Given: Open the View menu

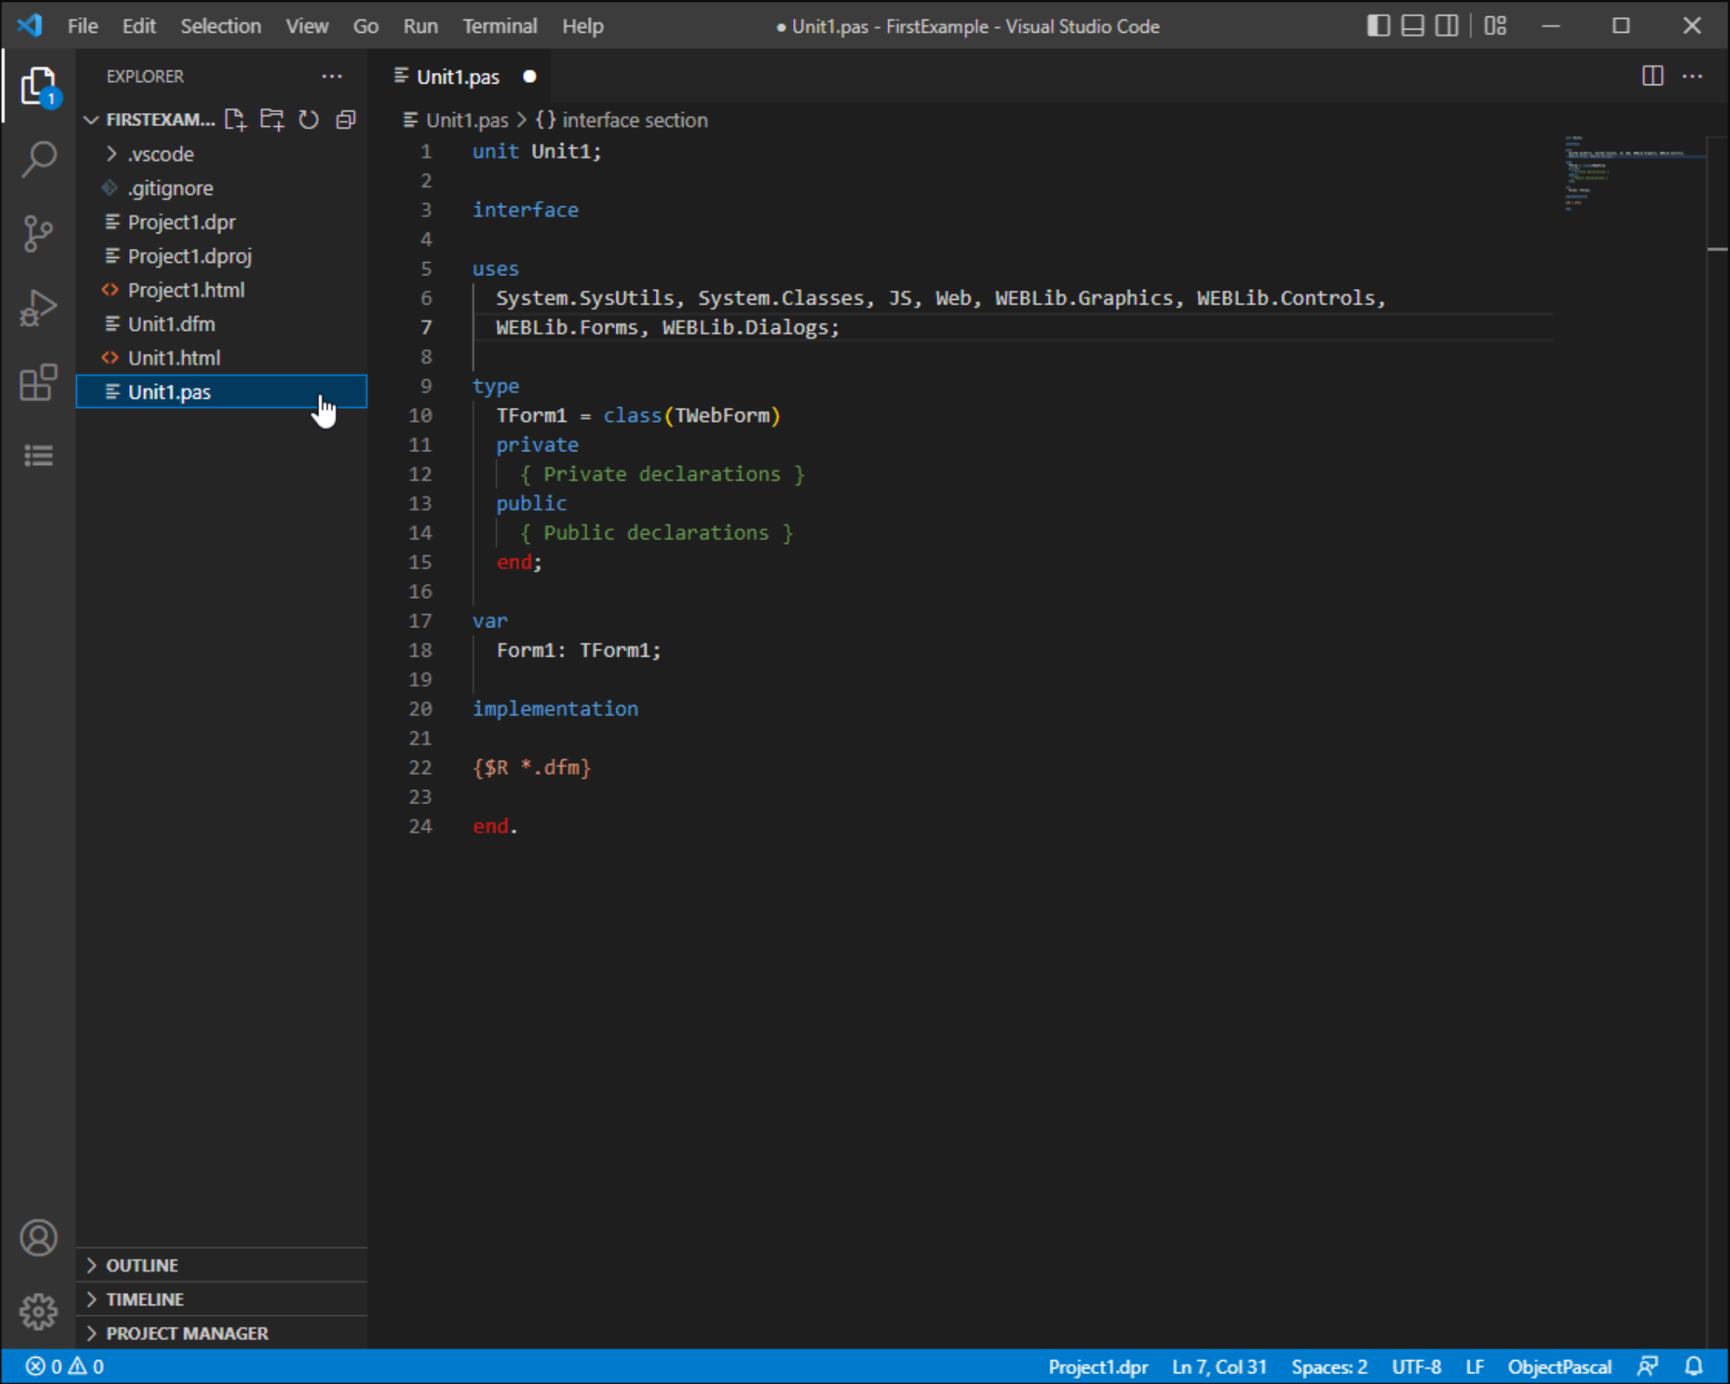Looking at the screenshot, I should point(307,26).
